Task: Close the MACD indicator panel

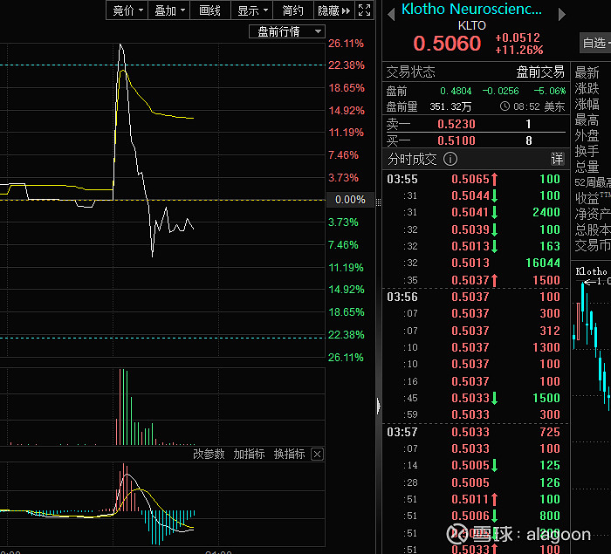Action: pos(317,455)
